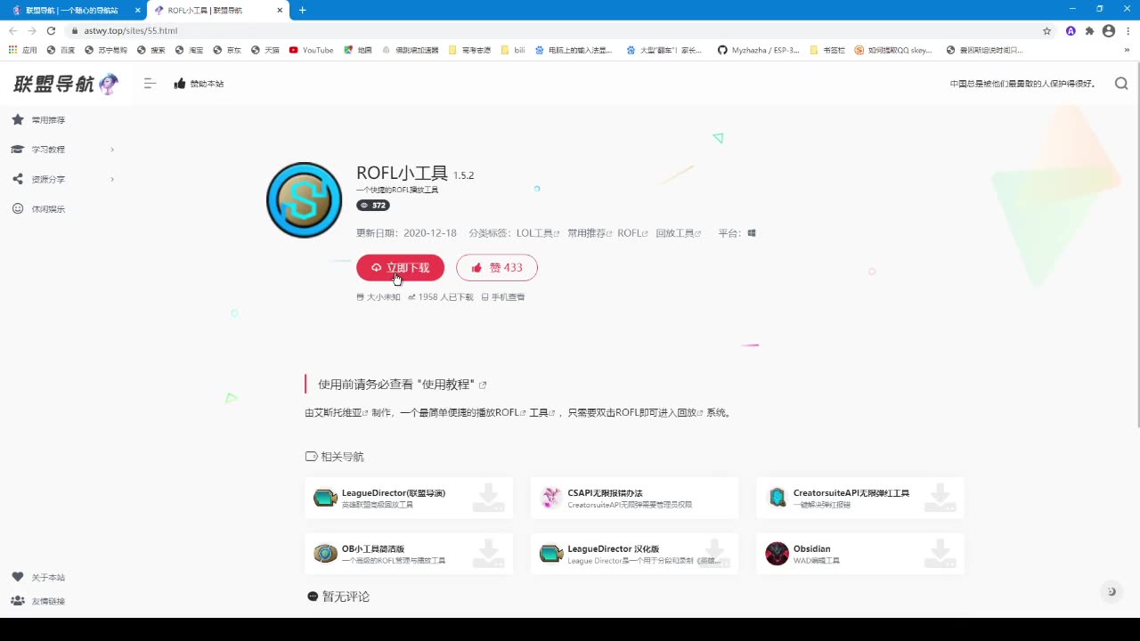Open a new browser tab
Viewport: 1140px width, 641px height.
302,10
